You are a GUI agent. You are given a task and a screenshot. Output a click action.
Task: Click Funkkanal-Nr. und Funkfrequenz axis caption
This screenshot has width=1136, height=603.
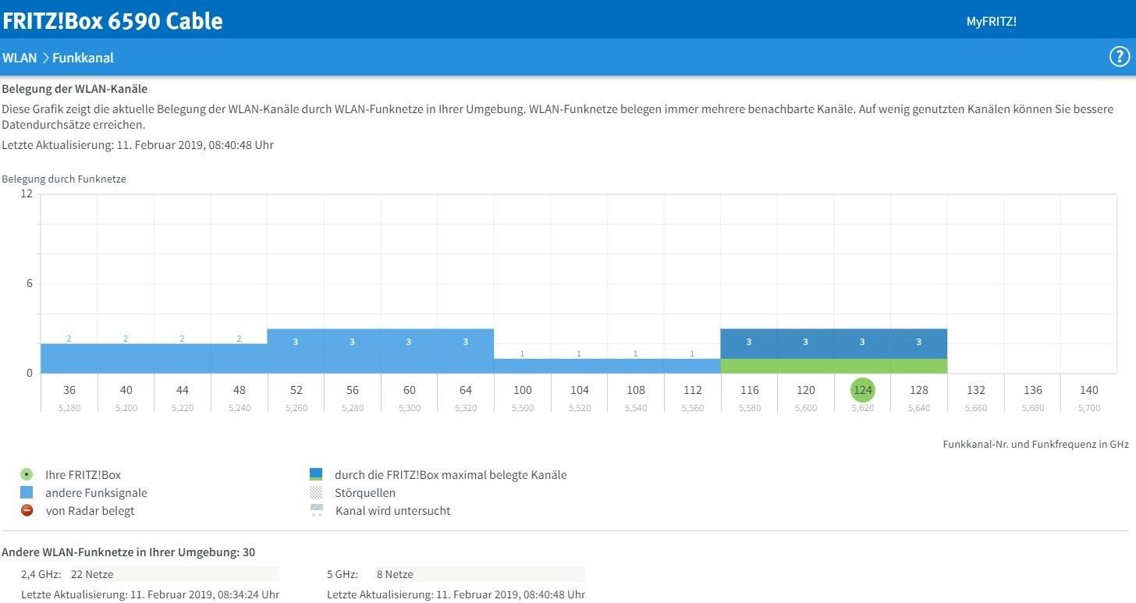(1036, 444)
